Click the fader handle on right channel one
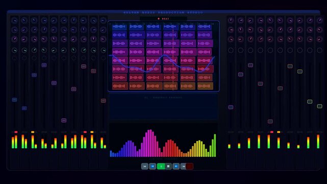The height and width of the screenshot is (184, 327). point(231,107)
